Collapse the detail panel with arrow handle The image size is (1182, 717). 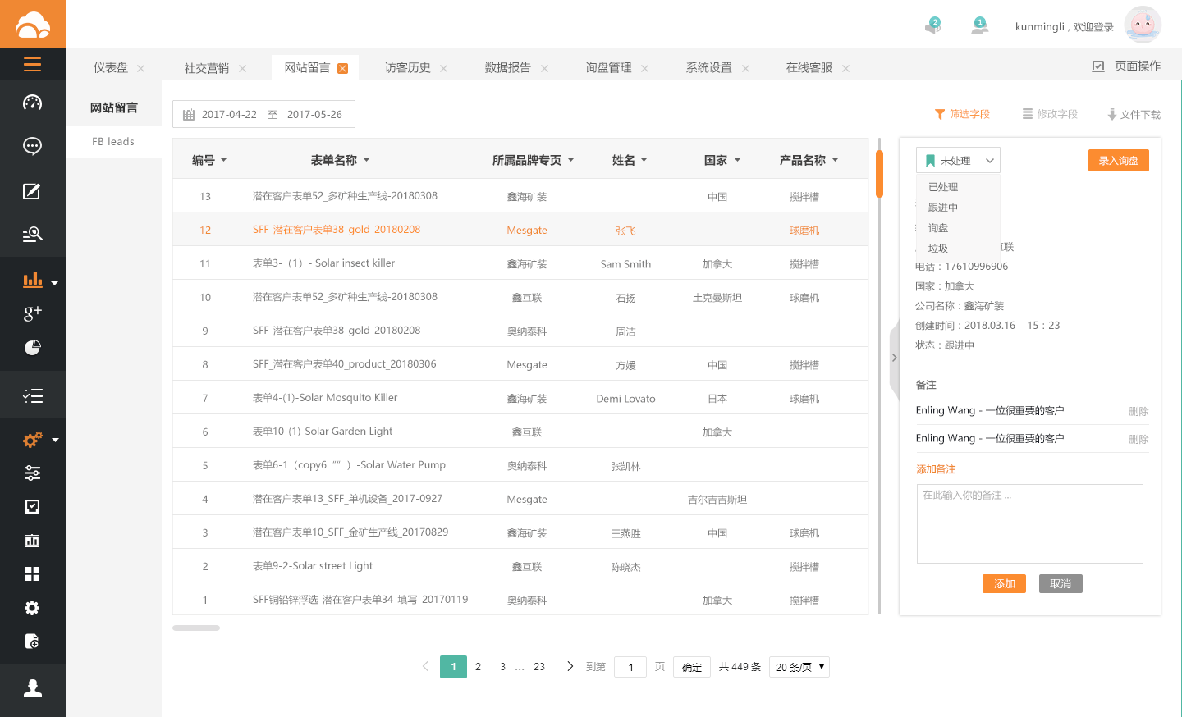click(x=894, y=358)
